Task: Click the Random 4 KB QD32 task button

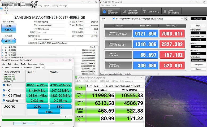Action: click(x=118, y=65)
